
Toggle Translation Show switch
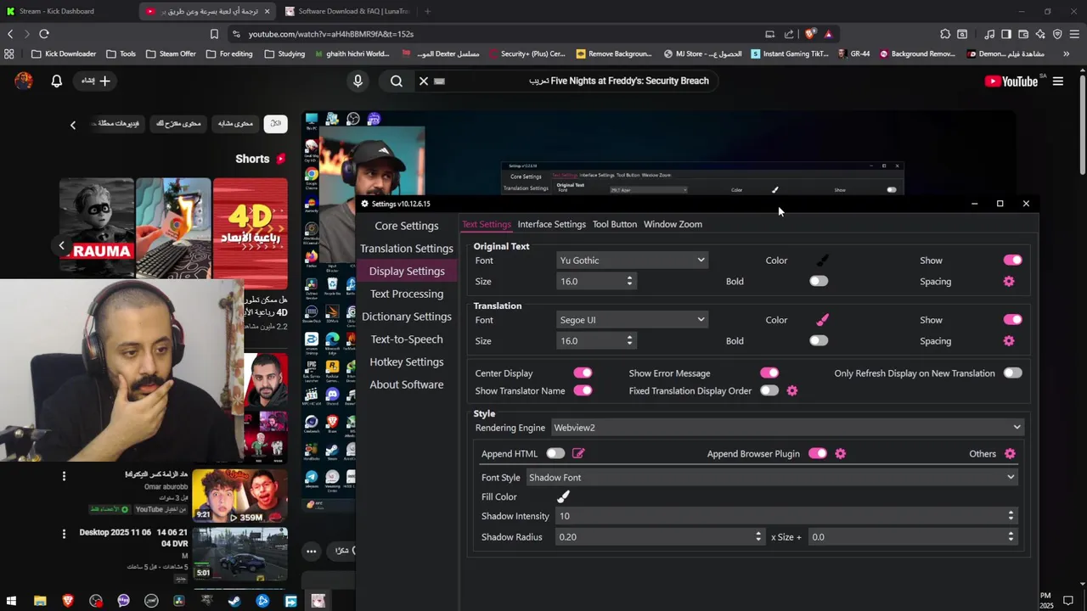click(1012, 320)
